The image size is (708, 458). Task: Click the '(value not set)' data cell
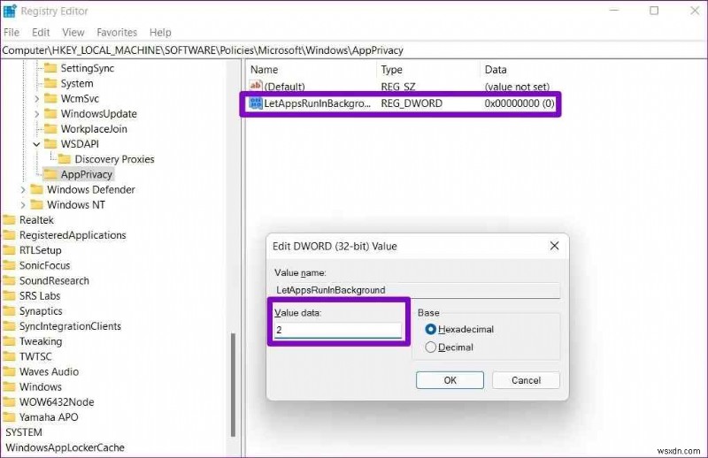pos(517,86)
